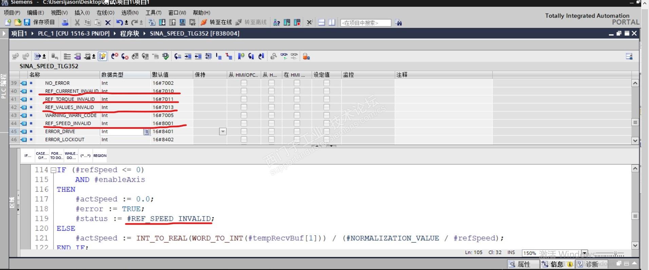Open the 项目(P) menu
Viewport: 649px width, 270px height.
click(12, 13)
